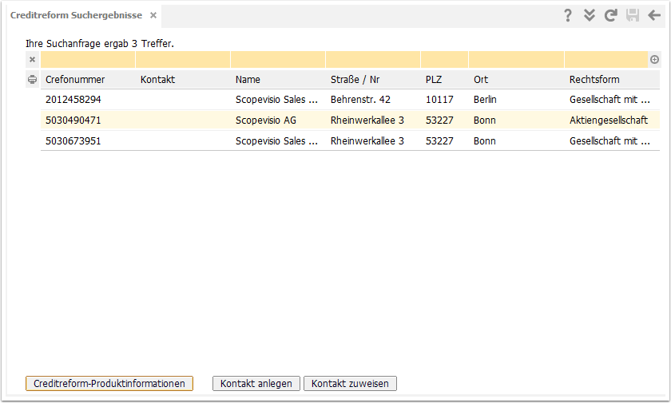Image resolution: width=671 pixels, height=403 pixels.
Task: Click the Crefonummer filter field
Action: pyautogui.click(x=88, y=59)
